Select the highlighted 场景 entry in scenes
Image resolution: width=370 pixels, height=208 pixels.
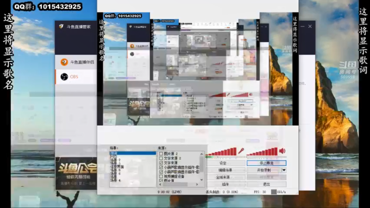point(133,153)
